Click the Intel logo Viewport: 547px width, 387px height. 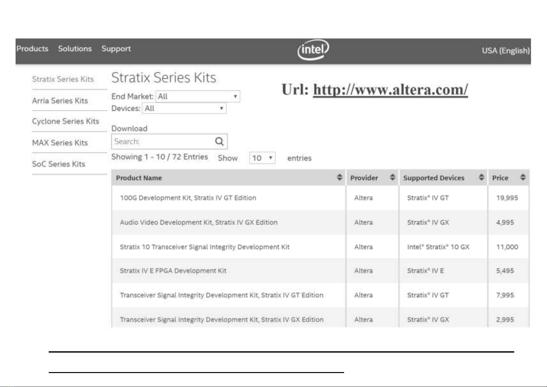(313, 50)
